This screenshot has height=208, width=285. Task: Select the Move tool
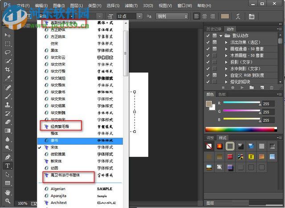8,35
